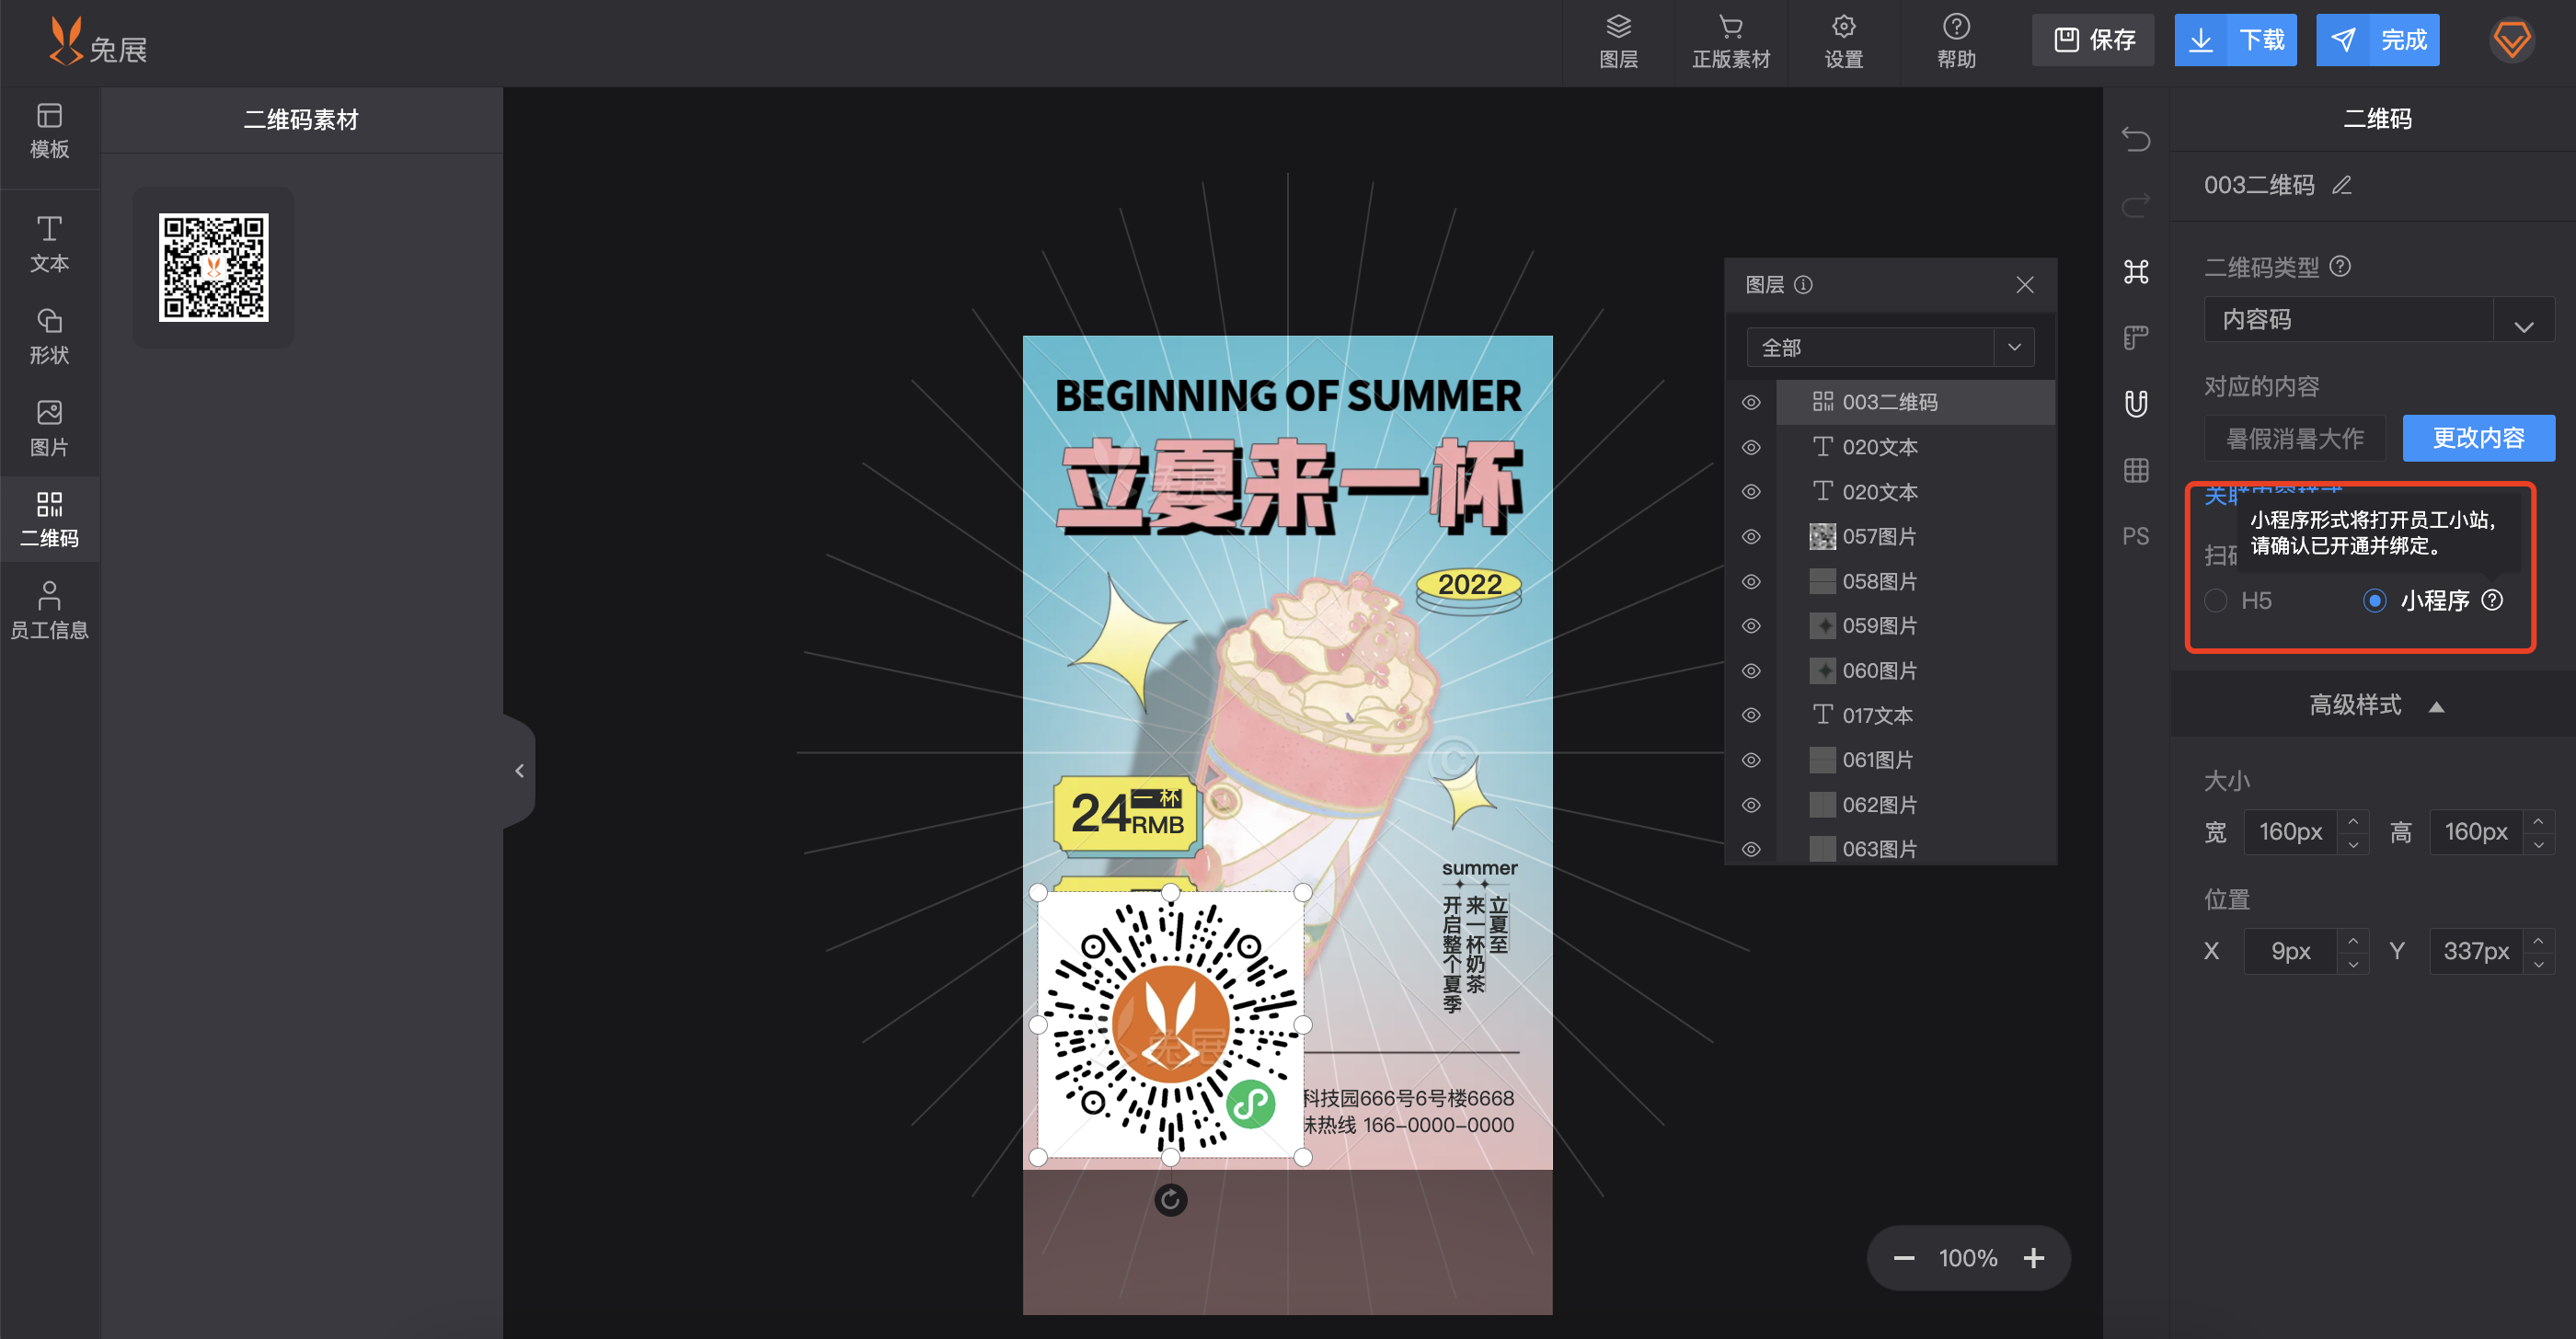Open user account diamond avatar
Screen dimensions: 2576x1339
[x=2511, y=41]
